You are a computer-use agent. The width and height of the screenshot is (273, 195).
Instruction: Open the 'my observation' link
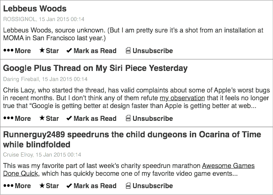[x=182, y=98]
